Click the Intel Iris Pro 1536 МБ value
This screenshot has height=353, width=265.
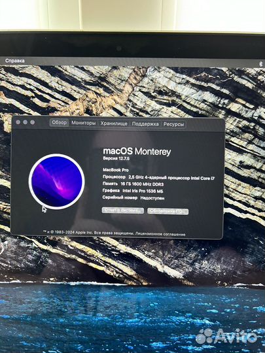click(143, 191)
